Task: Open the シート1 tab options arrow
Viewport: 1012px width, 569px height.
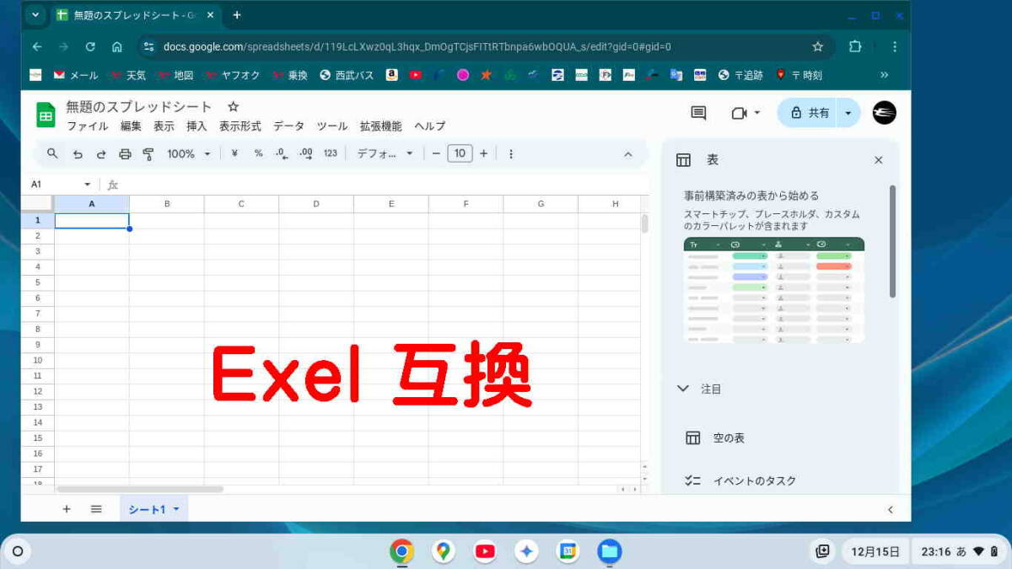Action: [x=175, y=509]
